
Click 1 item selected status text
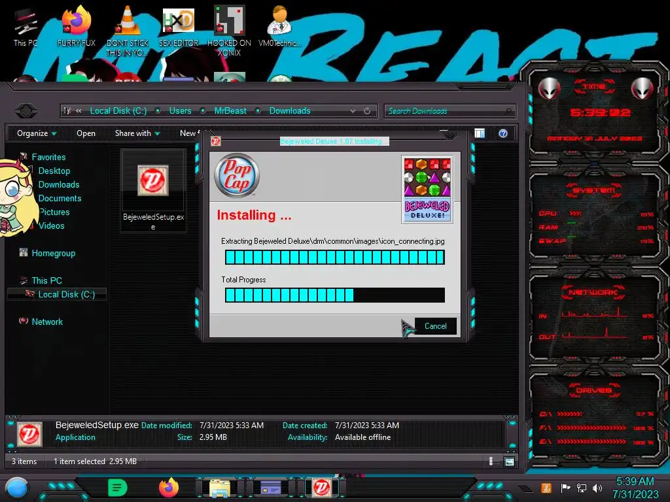[x=79, y=461]
